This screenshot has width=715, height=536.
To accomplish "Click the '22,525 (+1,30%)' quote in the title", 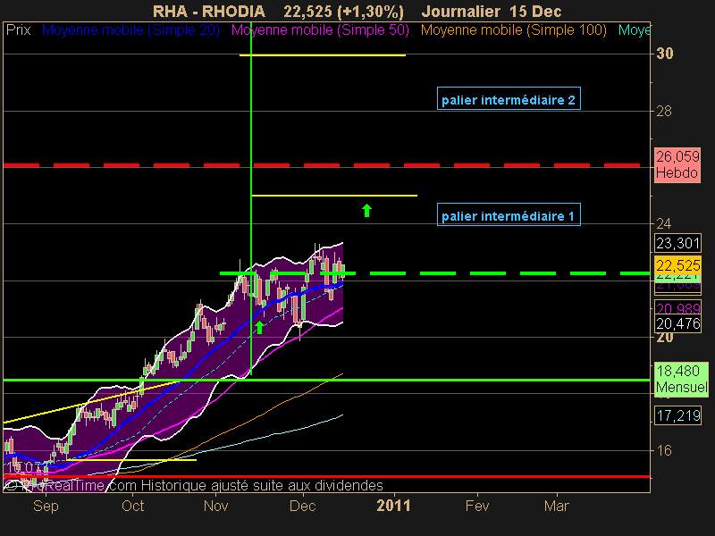I will (x=343, y=12).
